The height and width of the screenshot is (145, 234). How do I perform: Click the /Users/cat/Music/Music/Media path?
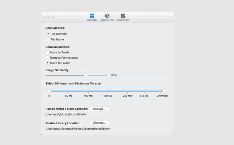tap(66, 114)
